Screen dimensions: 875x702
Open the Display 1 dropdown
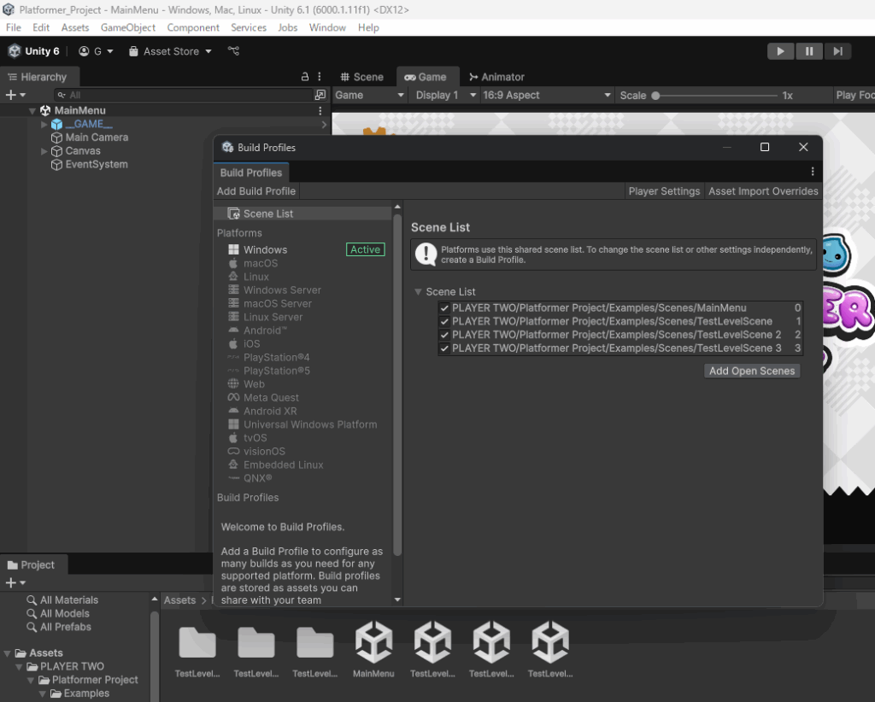444,96
